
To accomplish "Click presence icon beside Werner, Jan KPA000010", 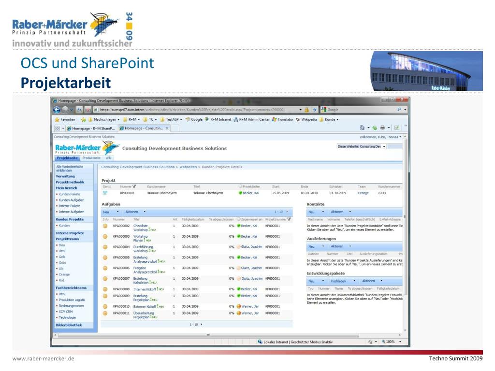I will pos(239,306).
